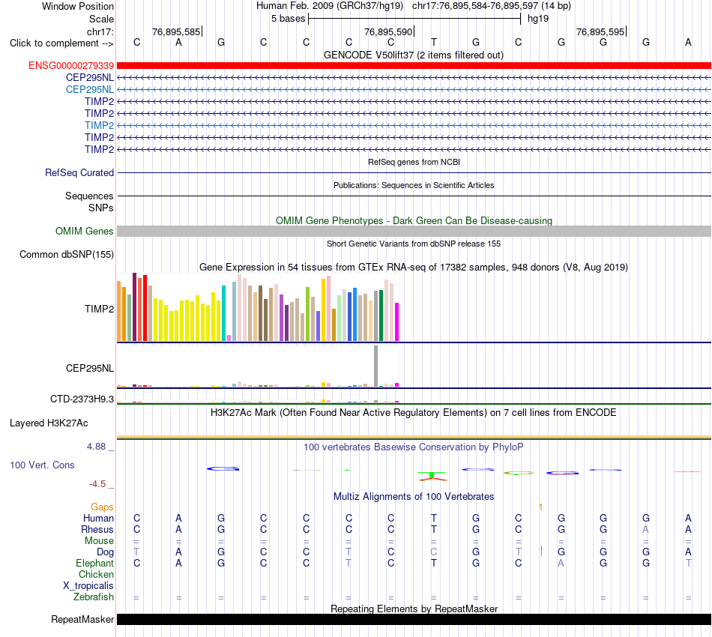Click coordinate marker 76,895,595

tap(600, 31)
